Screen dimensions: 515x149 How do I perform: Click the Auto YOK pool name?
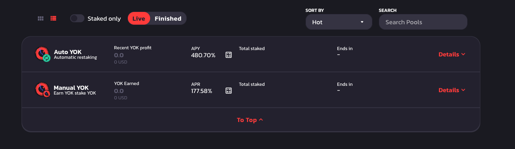point(68,52)
